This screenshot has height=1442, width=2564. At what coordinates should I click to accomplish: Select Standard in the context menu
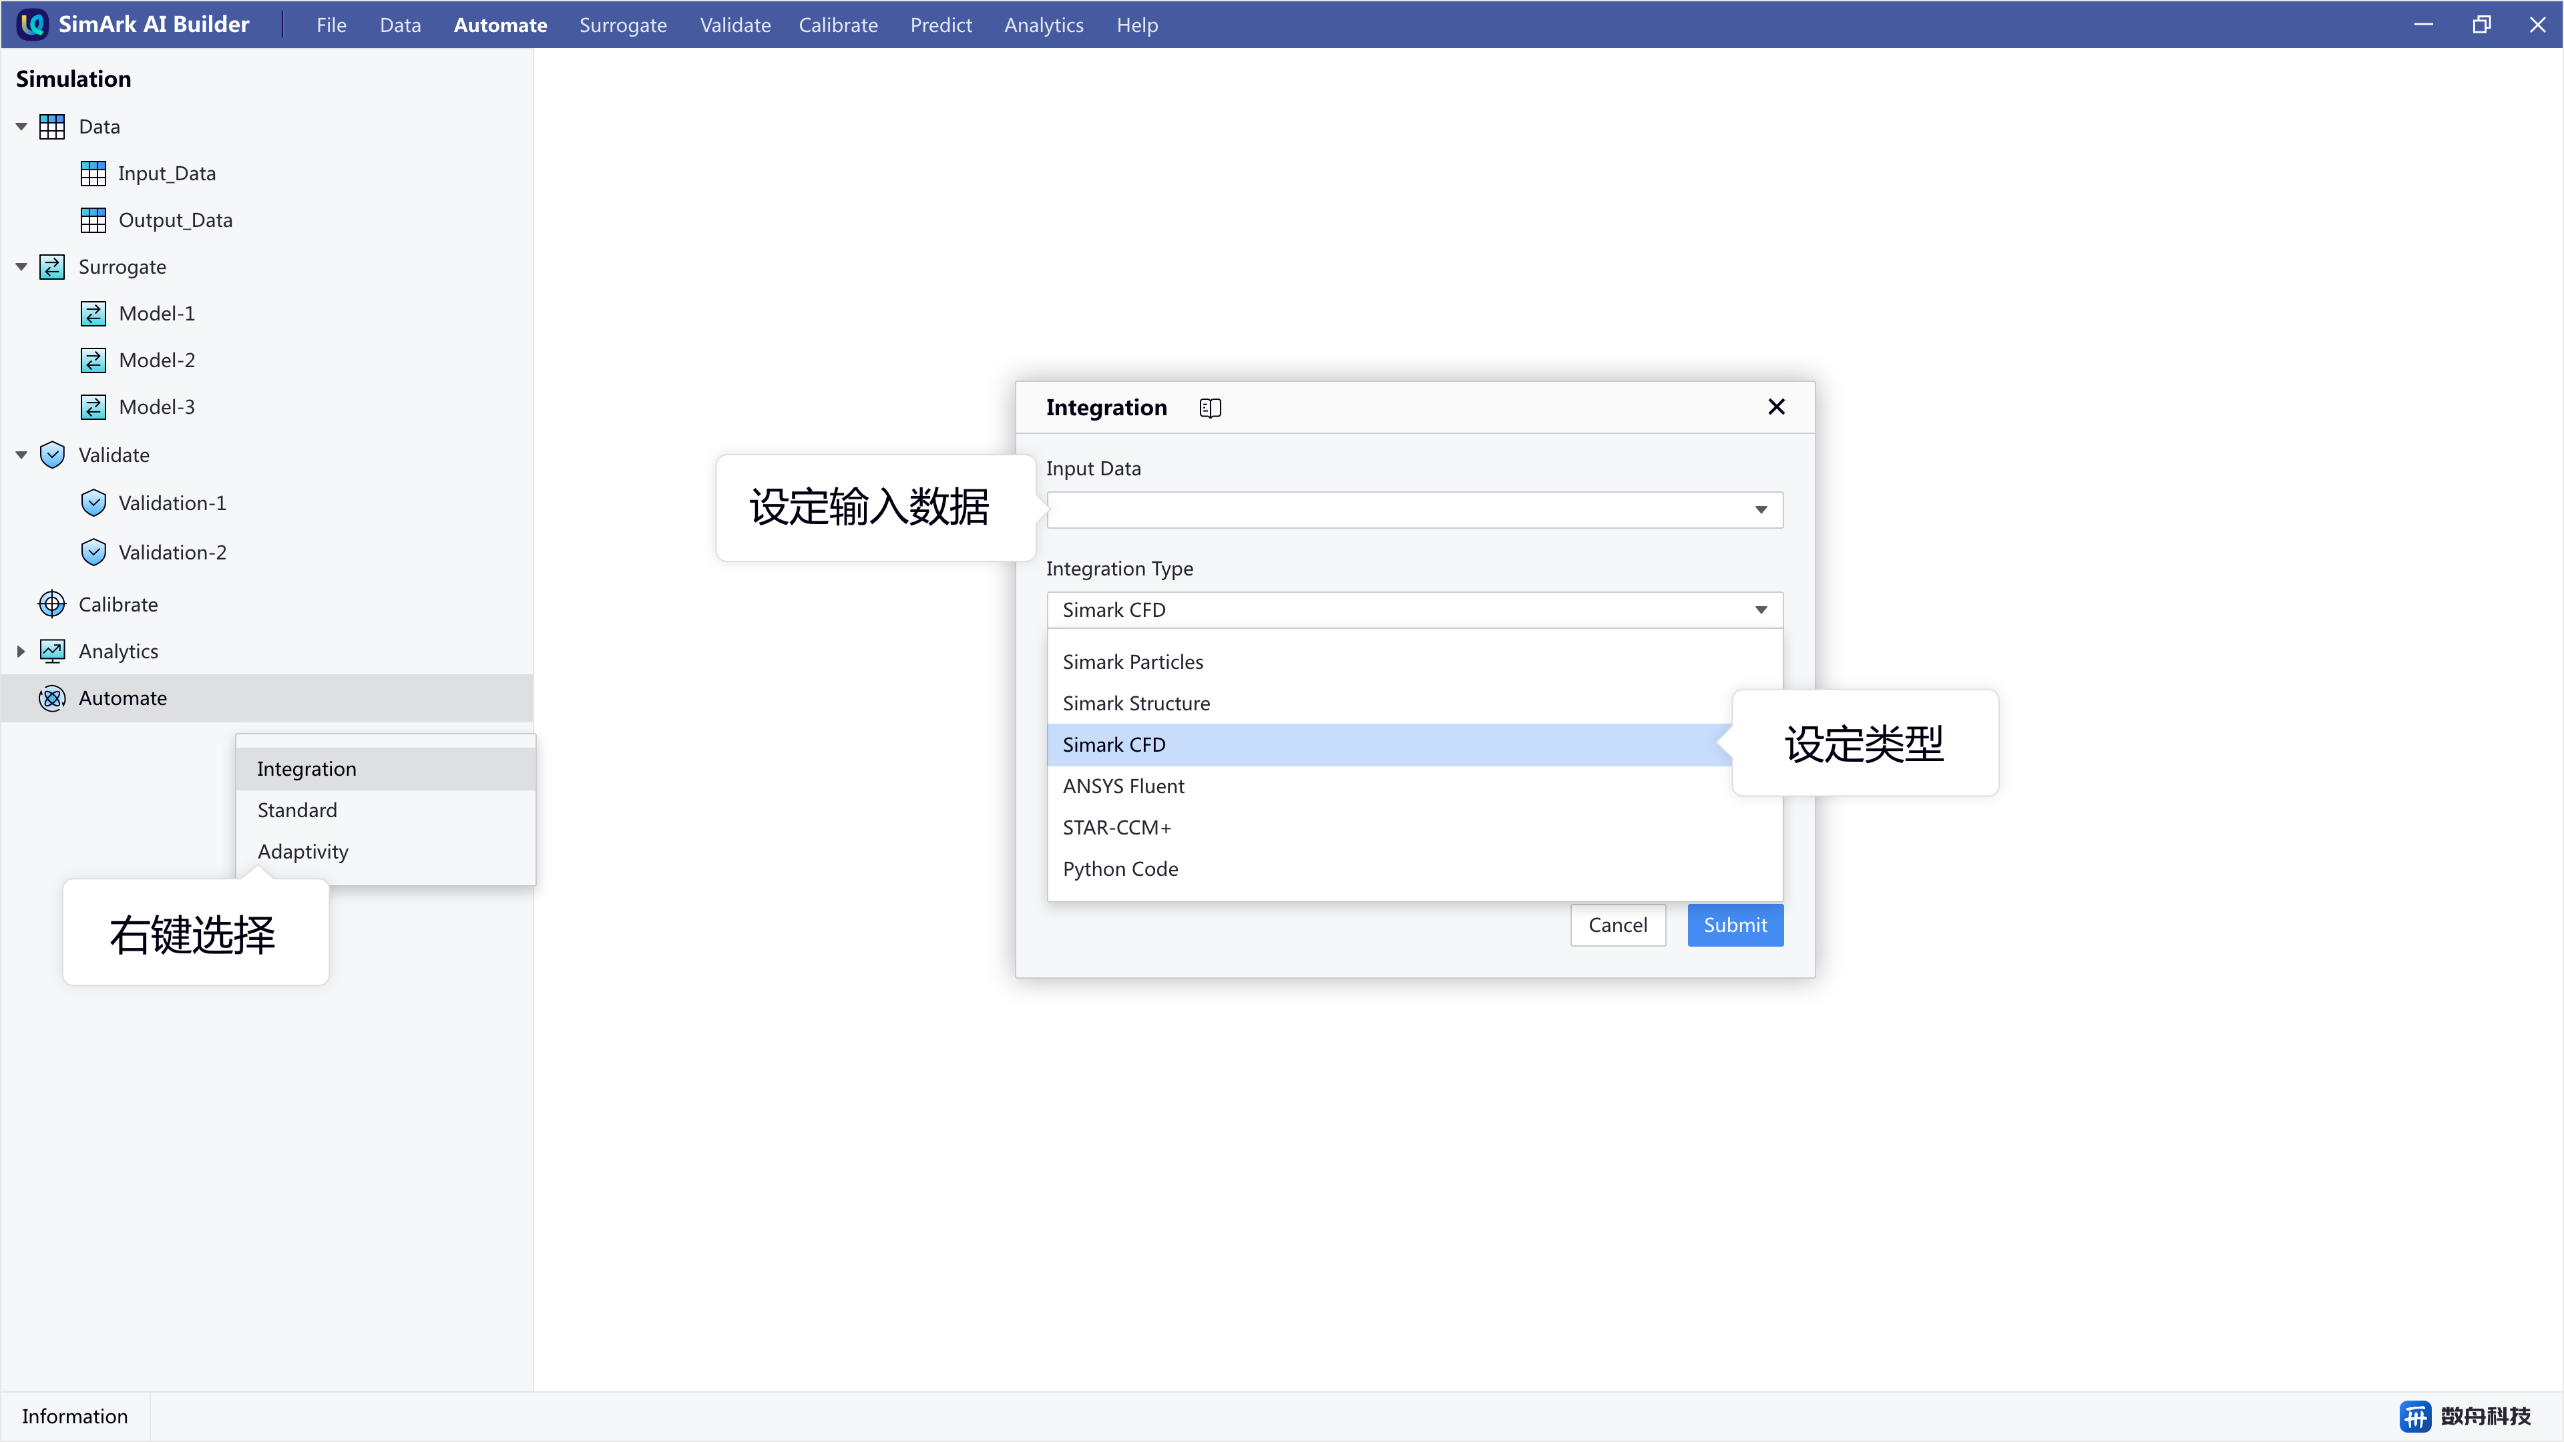click(x=385, y=810)
